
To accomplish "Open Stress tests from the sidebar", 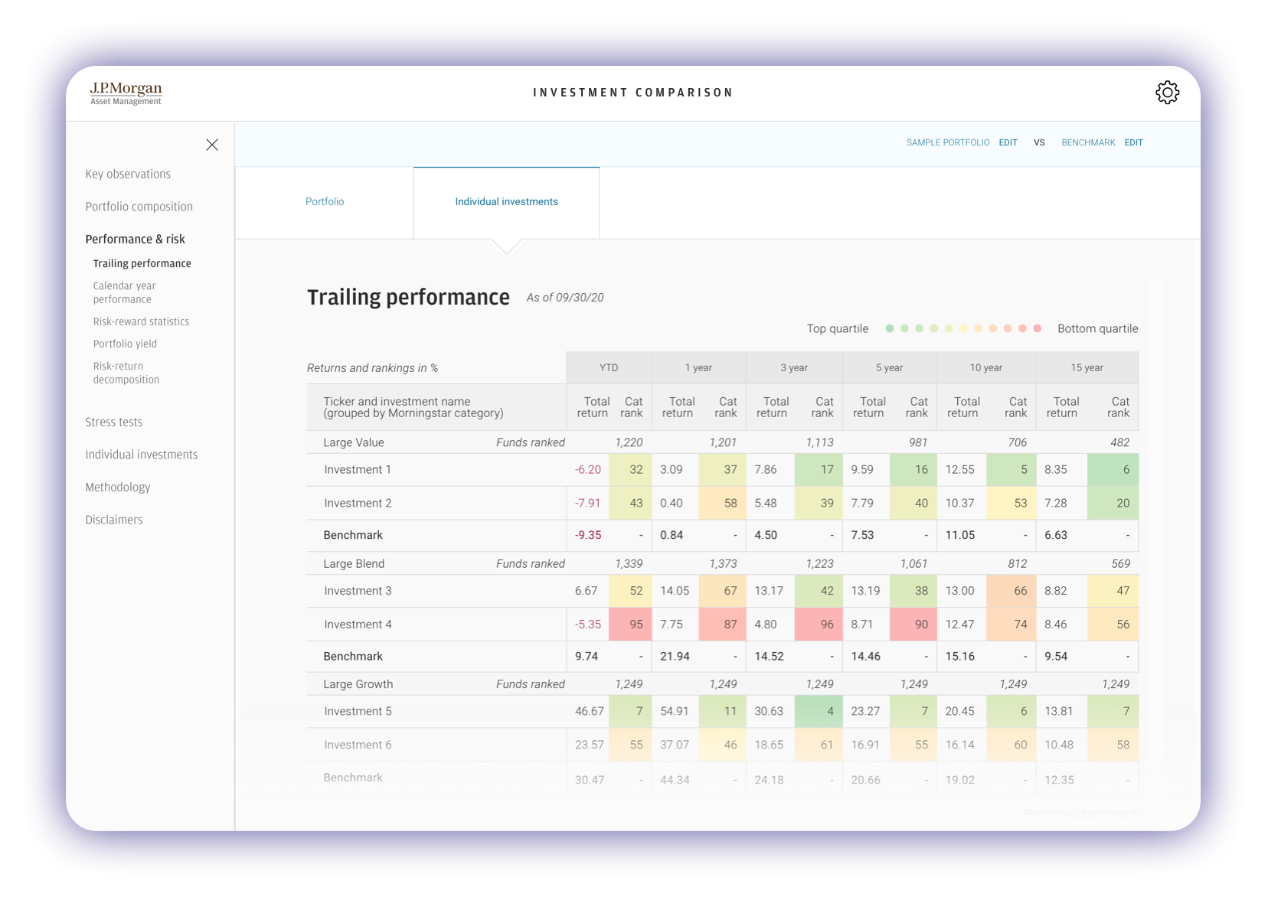I will [x=113, y=422].
